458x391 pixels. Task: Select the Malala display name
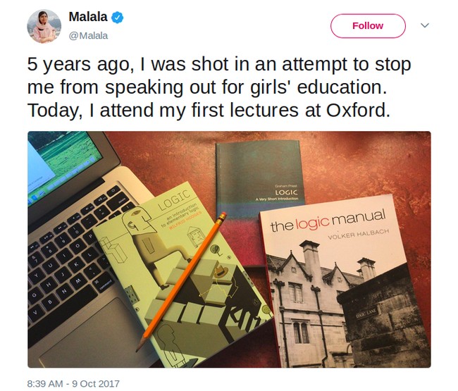pos(87,18)
